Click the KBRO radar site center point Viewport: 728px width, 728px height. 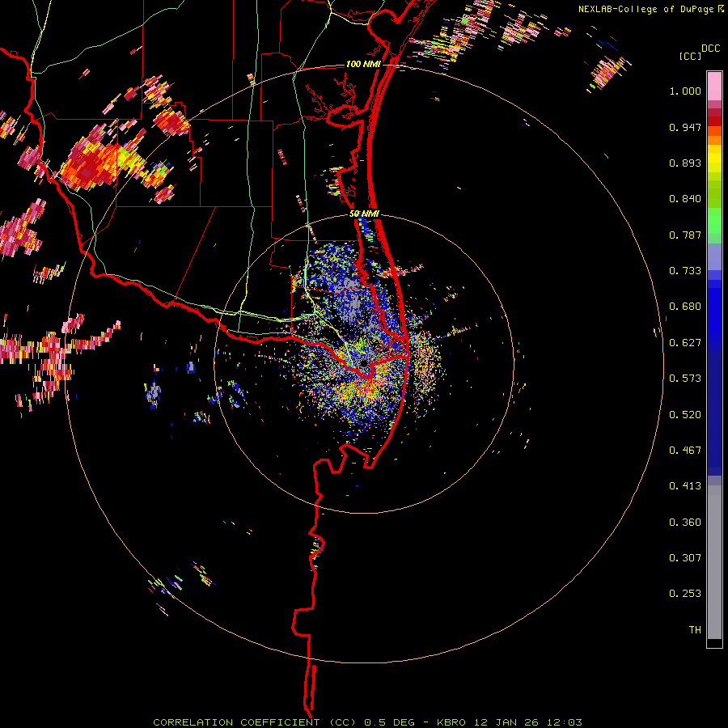(x=363, y=363)
